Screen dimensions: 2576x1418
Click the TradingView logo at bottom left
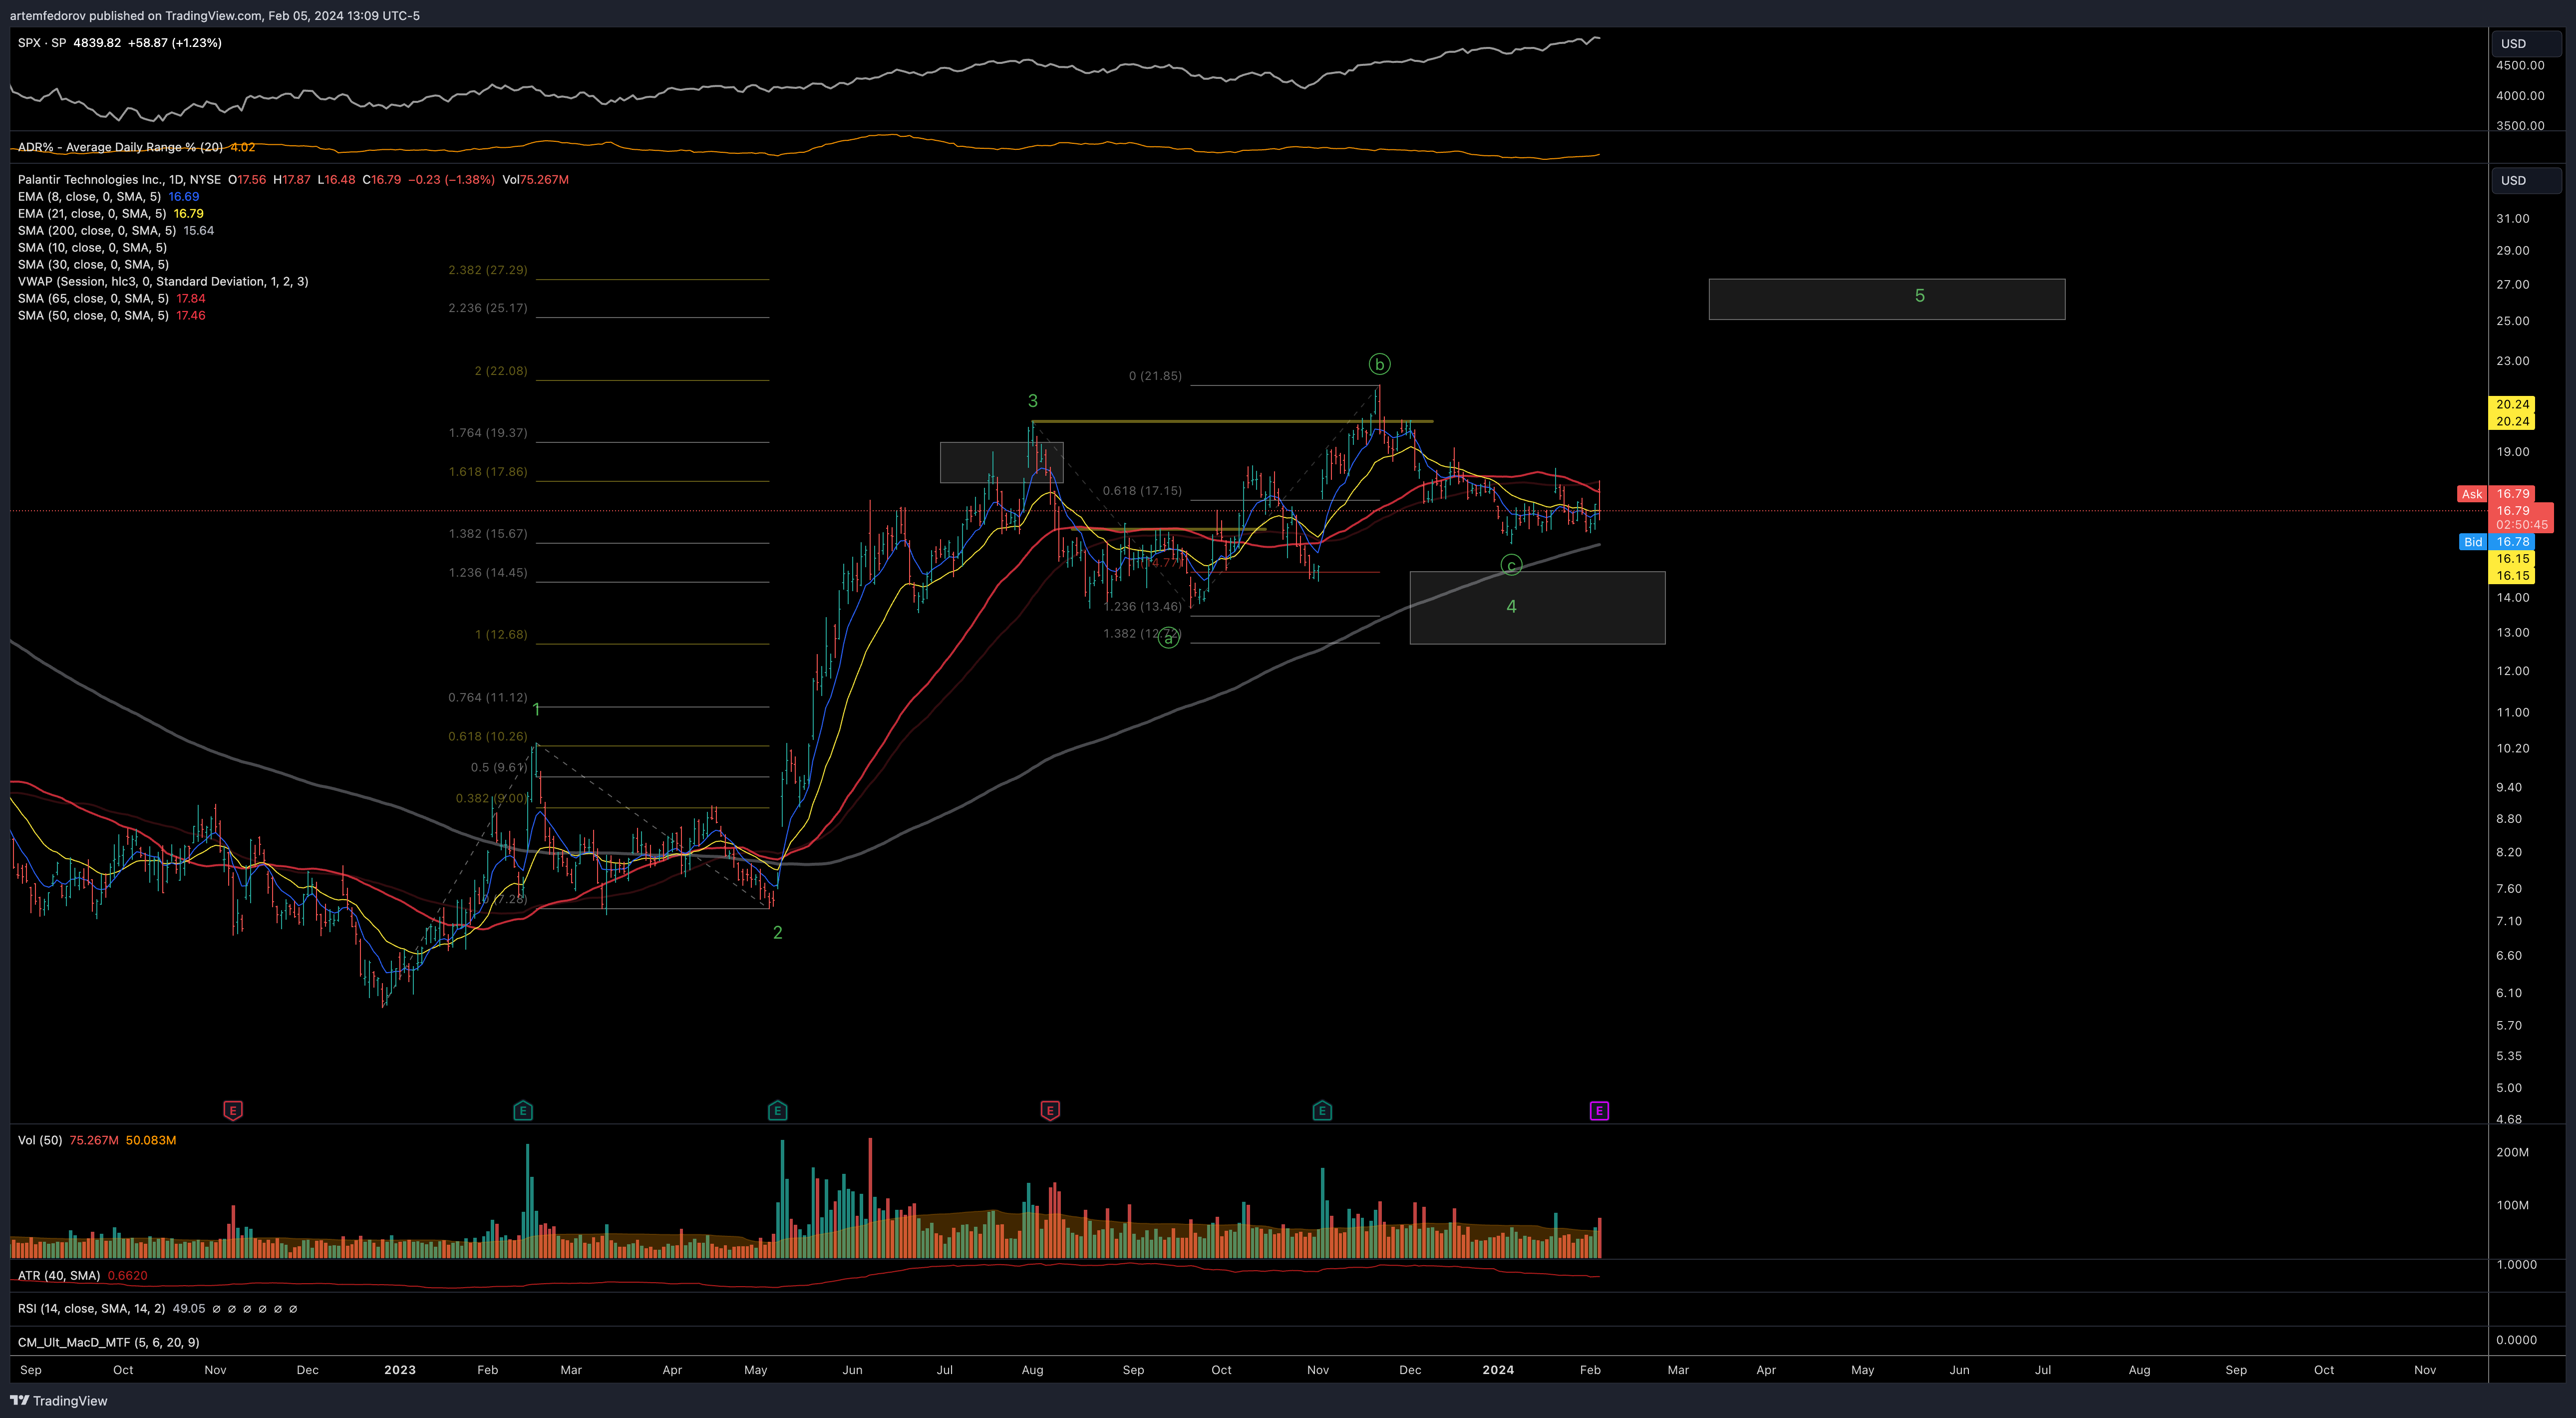tap(59, 1400)
